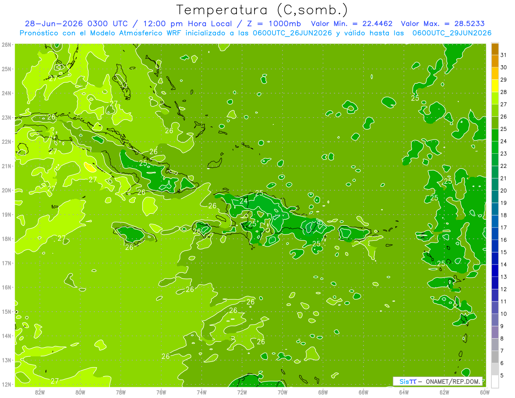This screenshot has width=515, height=398.
Task: Click the valid-until time "0600UTC_29JUN2026"
Action: coord(451,33)
